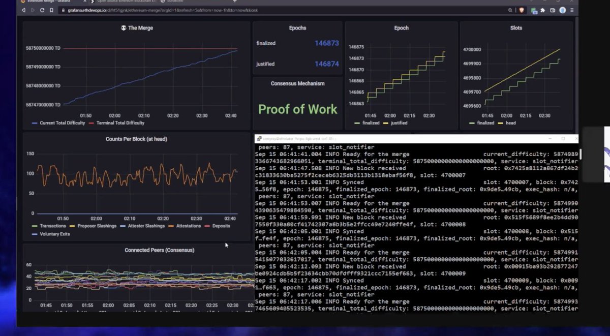Close the Ethereum Merge - Grafana tab

pyautogui.click(x=84, y=2)
